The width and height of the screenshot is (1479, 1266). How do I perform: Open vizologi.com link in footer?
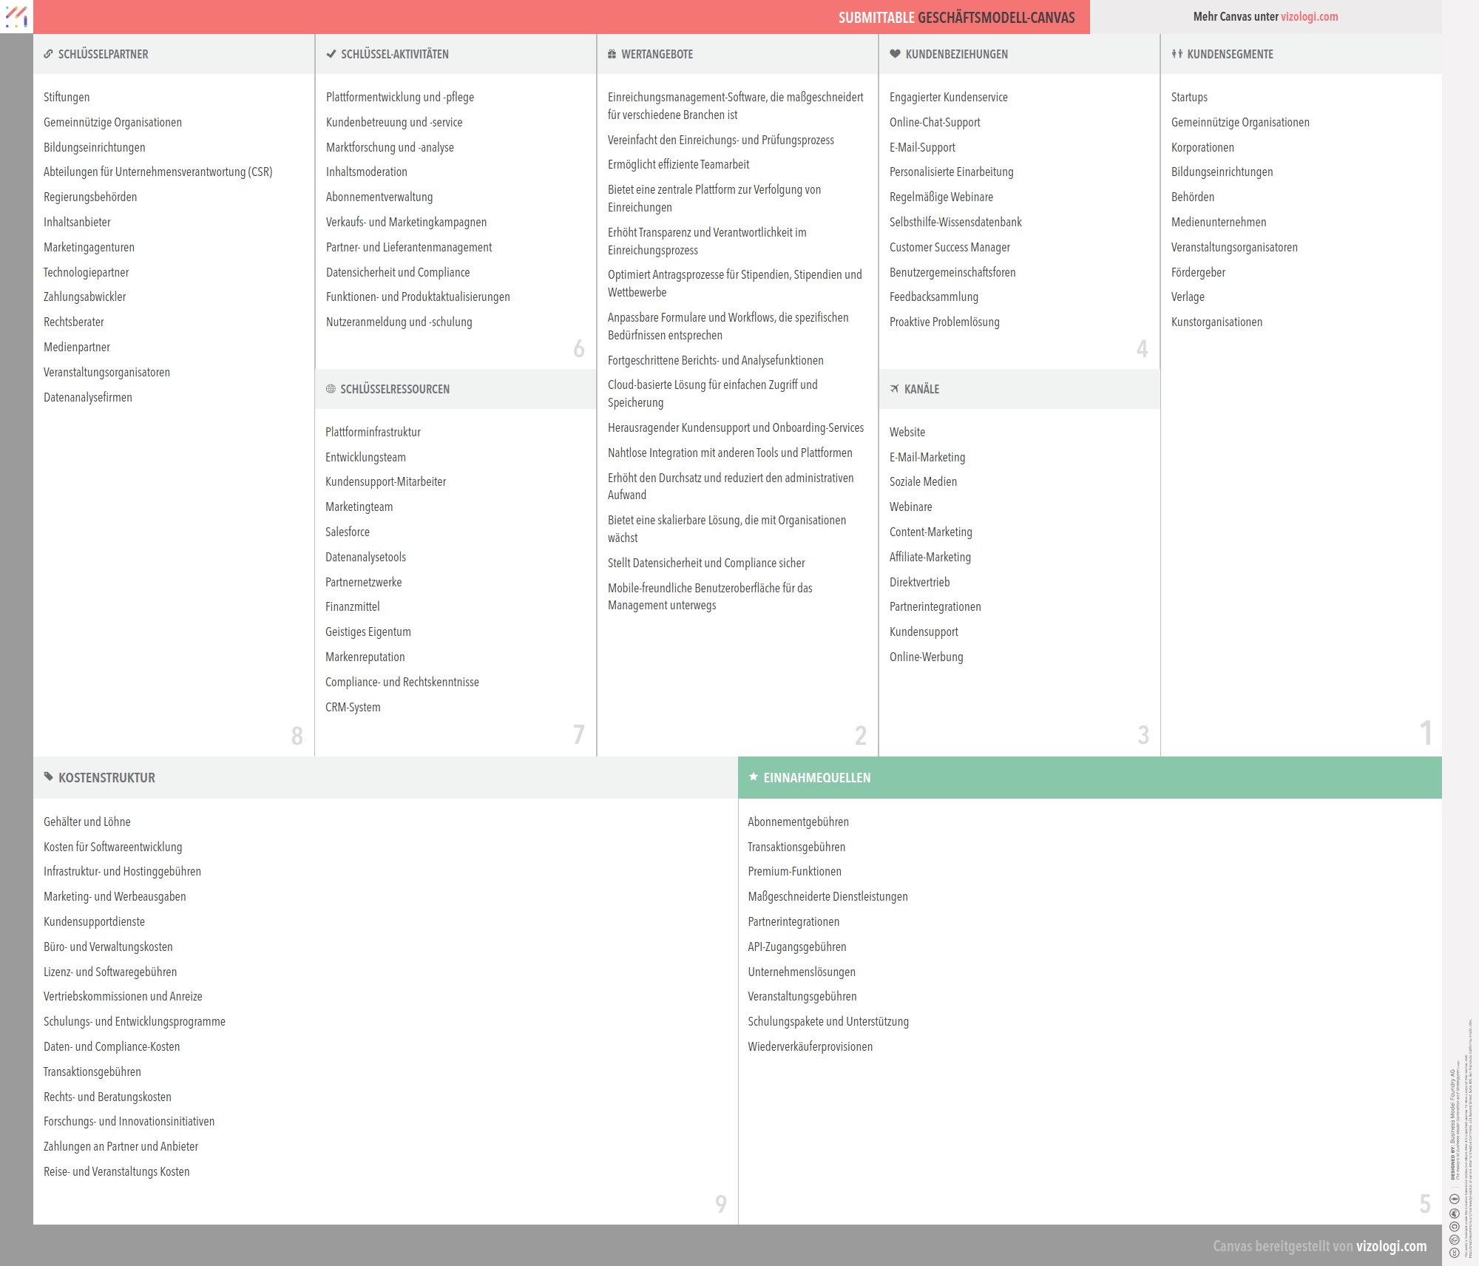coord(1391,1246)
